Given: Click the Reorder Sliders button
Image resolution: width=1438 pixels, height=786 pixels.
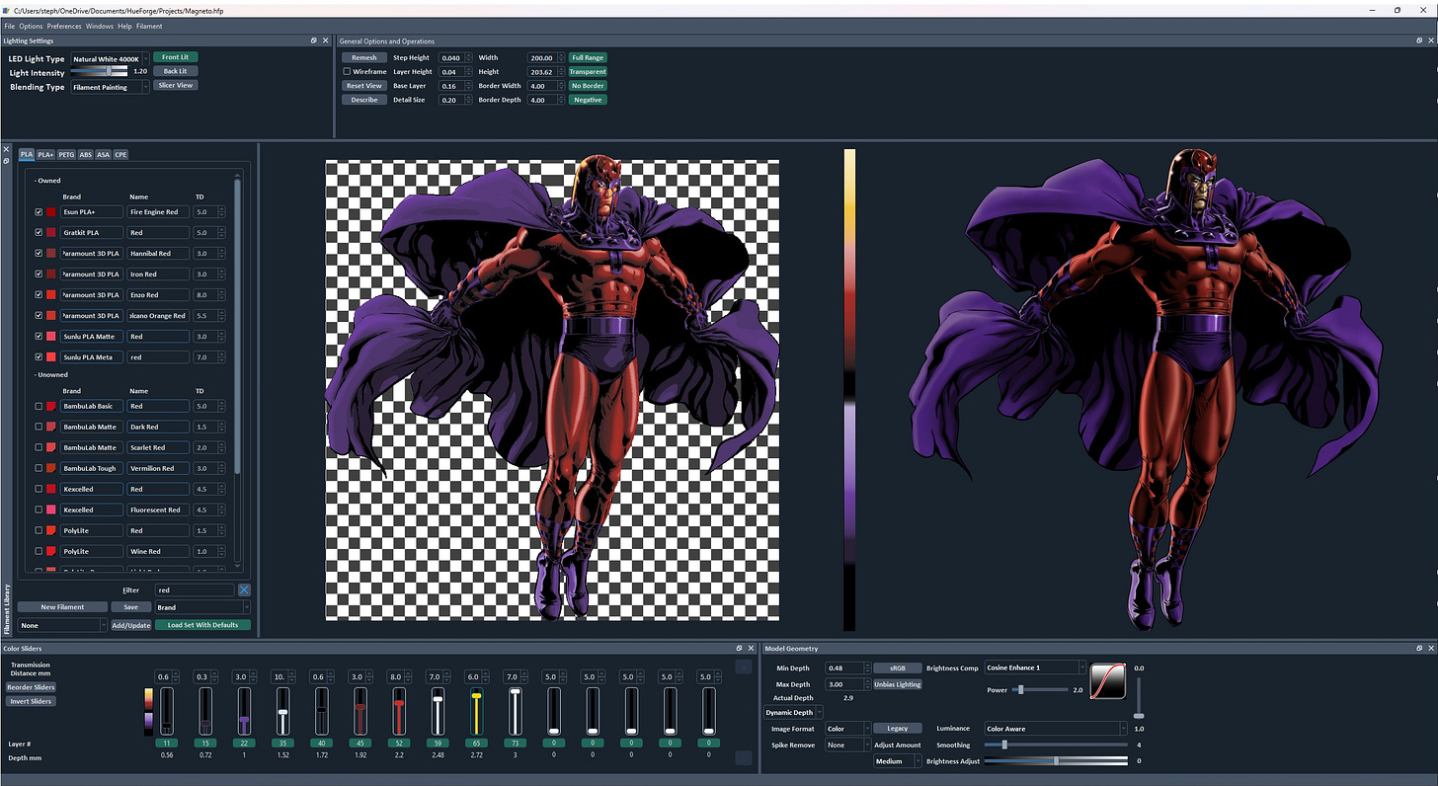Looking at the screenshot, I should click(31, 687).
